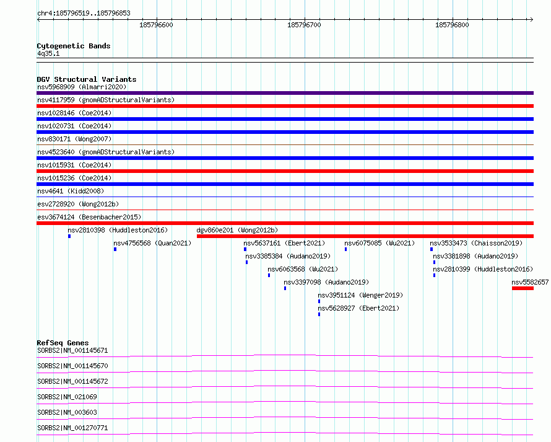Open the SORBS2|NM_001270771 transcript label
This screenshot has width=551, height=442.
point(72,428)
